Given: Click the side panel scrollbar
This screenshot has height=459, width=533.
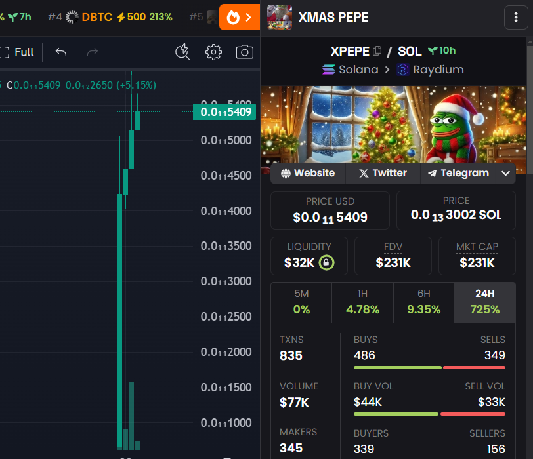Looking at the screenshot, I should [530, 110].
